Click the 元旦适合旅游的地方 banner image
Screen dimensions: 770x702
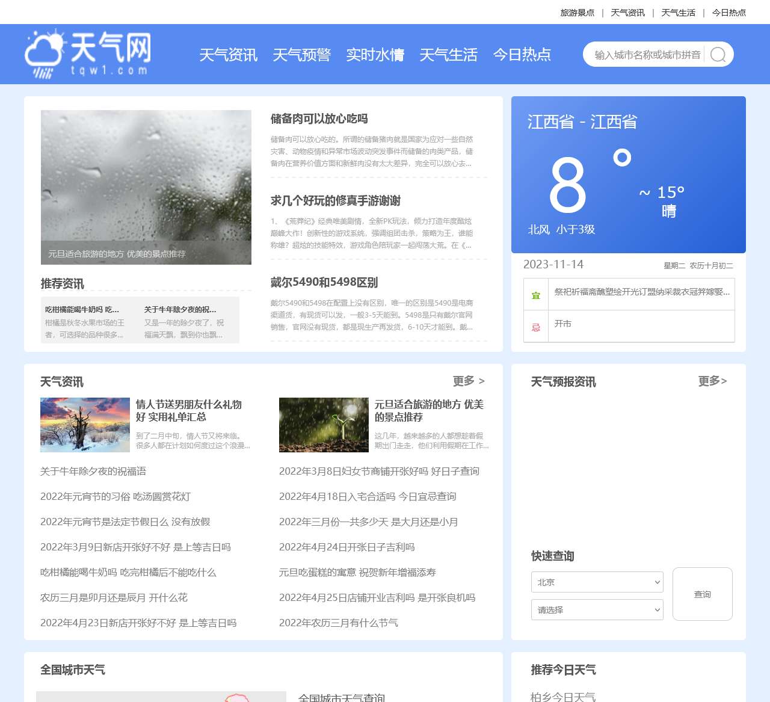click(x=146, y=187)
